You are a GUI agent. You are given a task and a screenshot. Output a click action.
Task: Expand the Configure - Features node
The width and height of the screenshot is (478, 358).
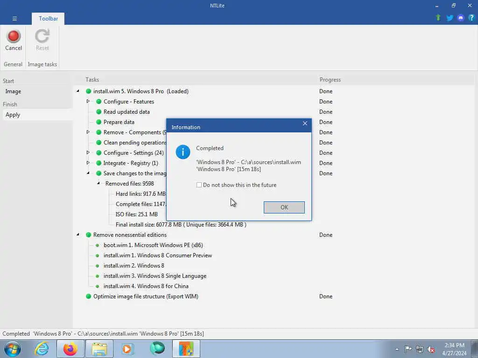(88, 101)
